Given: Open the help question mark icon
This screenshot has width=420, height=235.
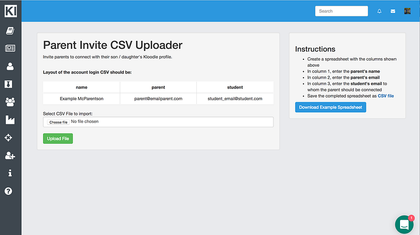Looking at the screenshot, I should coord(8,191).
